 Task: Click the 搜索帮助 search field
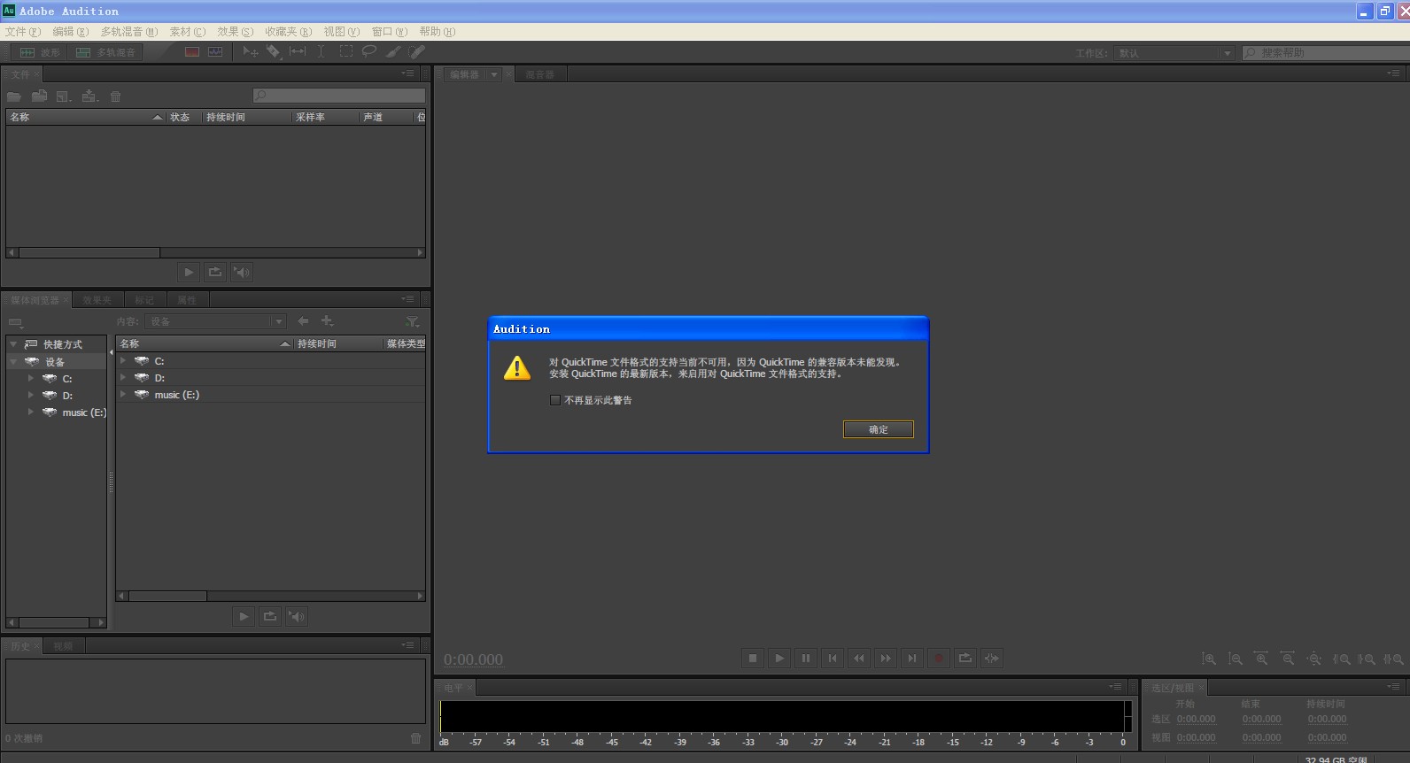(1326, 53)
